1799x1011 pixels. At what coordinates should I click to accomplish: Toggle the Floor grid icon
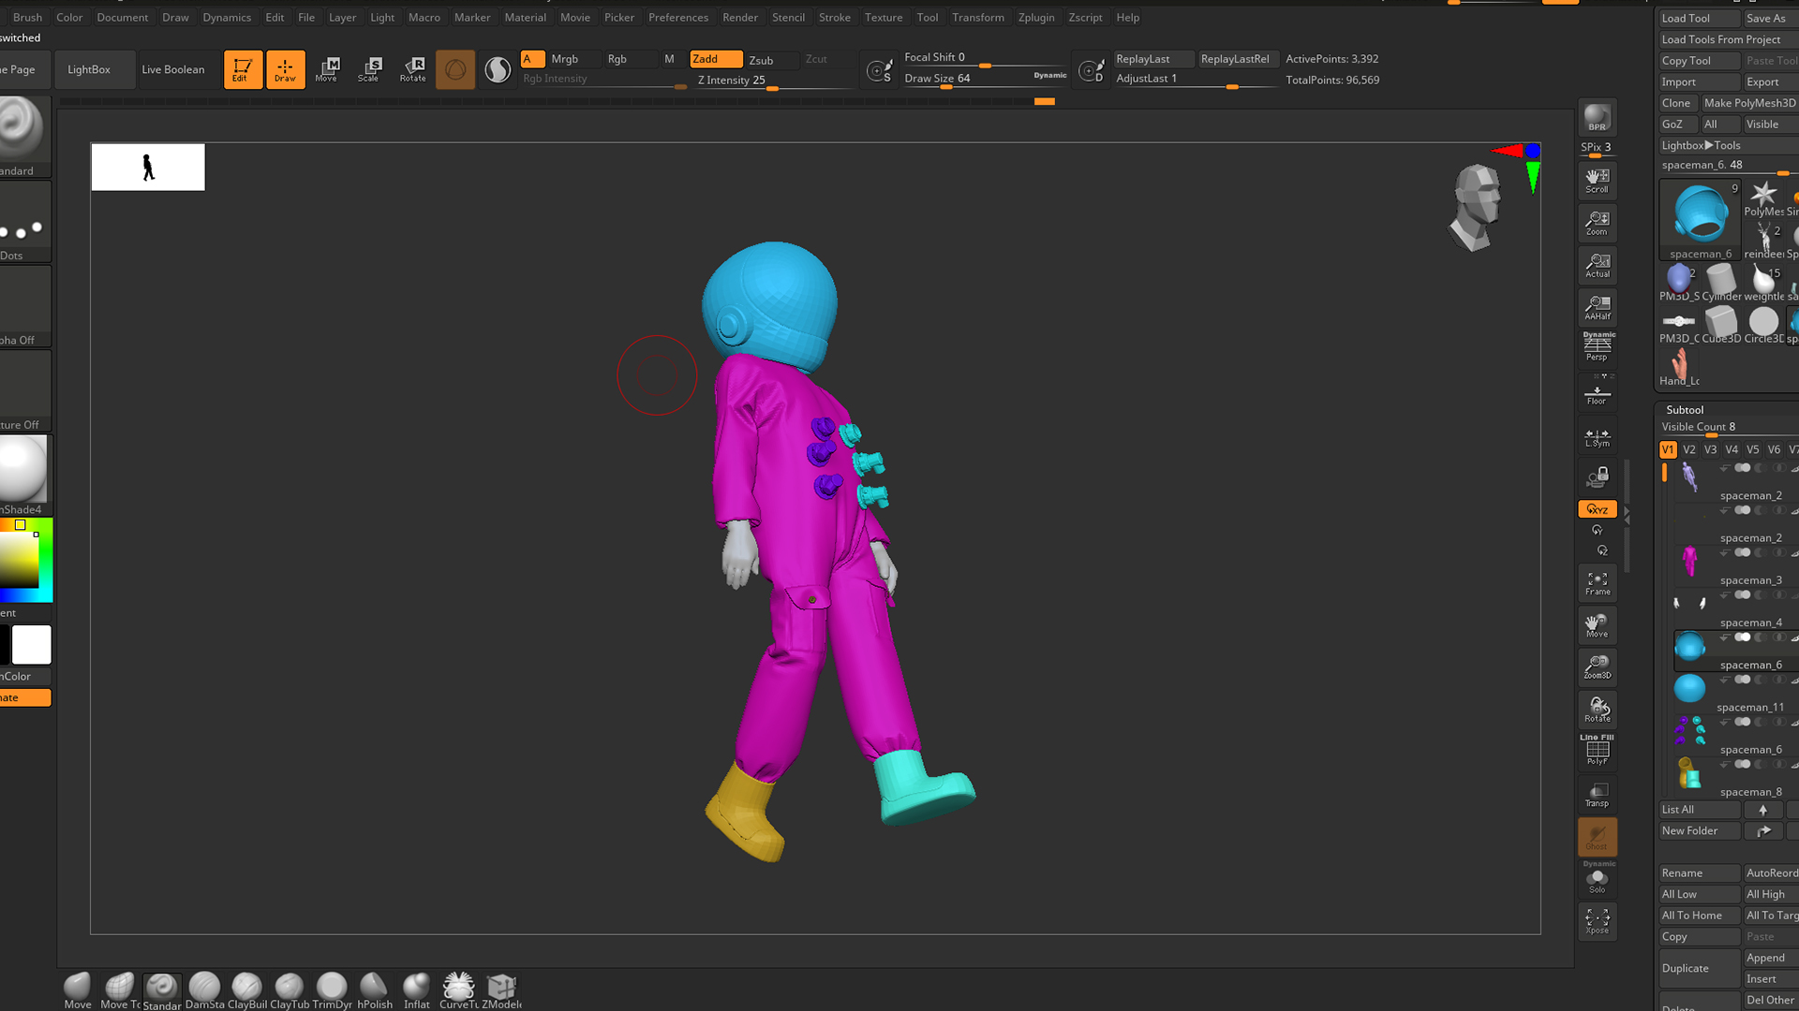pos(1597,394)
